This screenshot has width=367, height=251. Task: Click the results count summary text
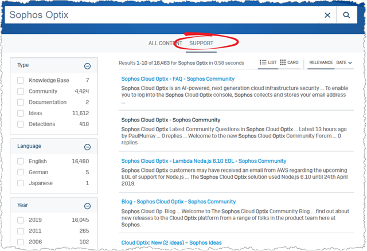[x=181, y=63]
